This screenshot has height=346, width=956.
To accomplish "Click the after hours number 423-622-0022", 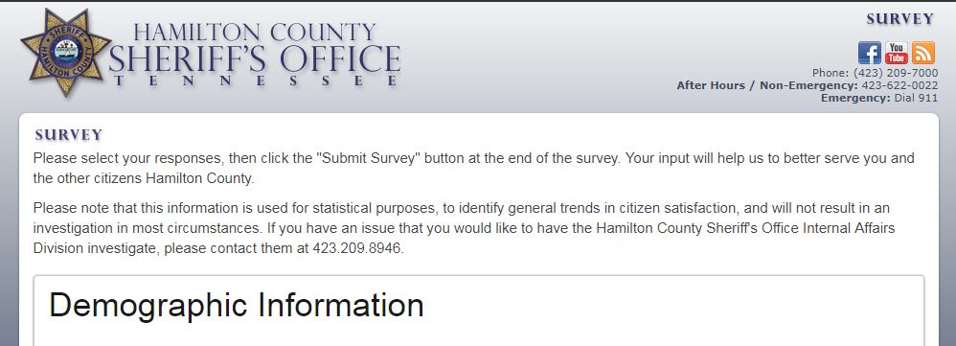I will (899, 85).
